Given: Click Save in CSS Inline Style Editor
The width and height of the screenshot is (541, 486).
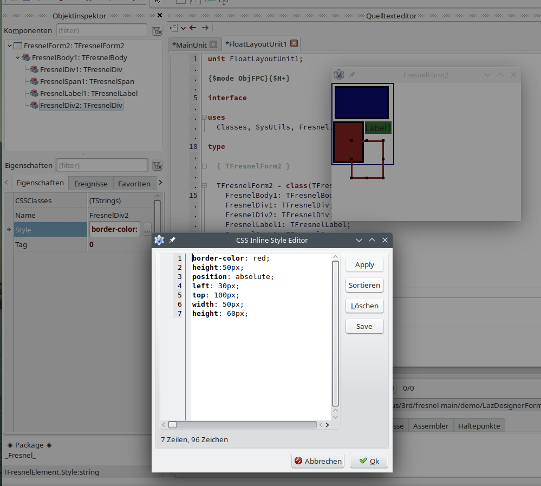Looking at the screenshot, I should 364,326.
